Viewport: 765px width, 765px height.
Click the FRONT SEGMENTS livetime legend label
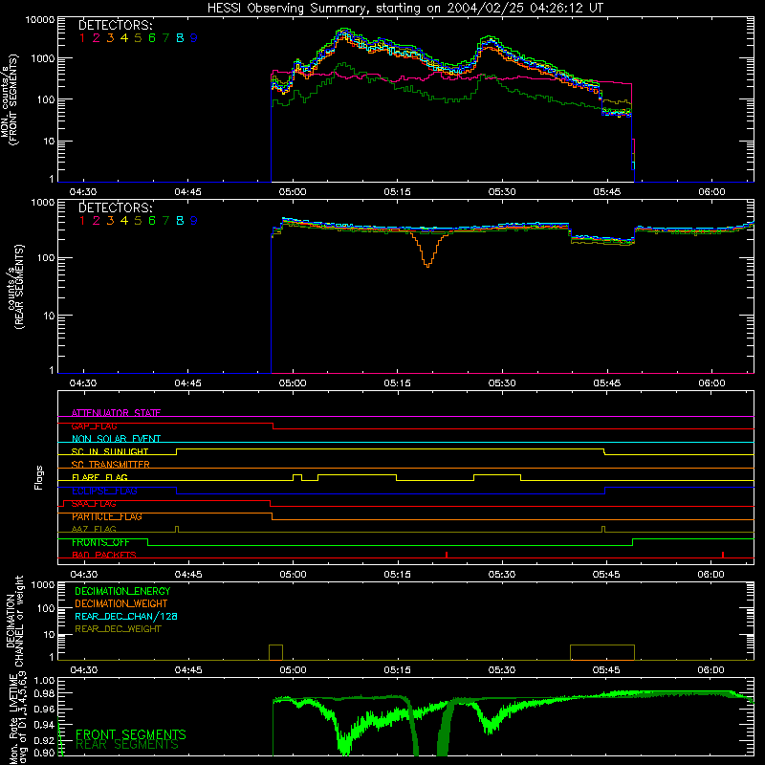point(131,734)
